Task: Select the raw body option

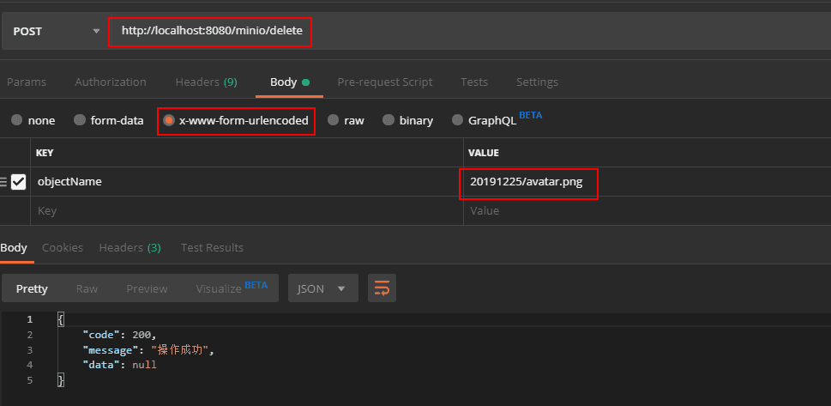Action: 346,120
